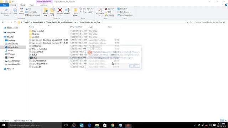Open the Manage ribbon tab

[44, 5]
